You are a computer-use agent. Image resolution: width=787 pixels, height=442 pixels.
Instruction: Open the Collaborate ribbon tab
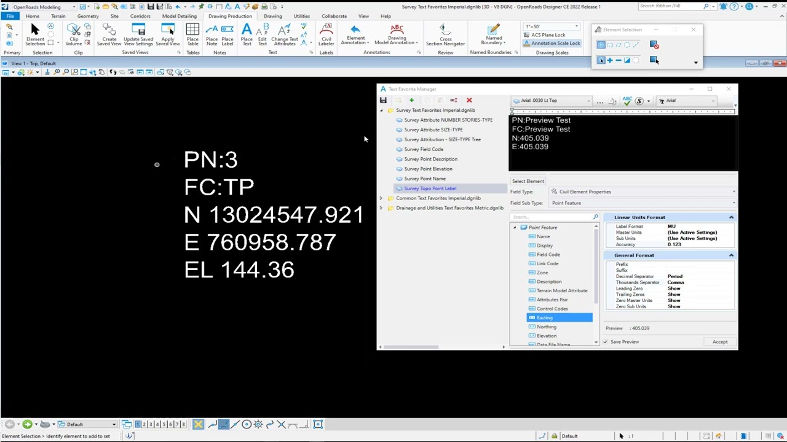click(x=334, y=16)
